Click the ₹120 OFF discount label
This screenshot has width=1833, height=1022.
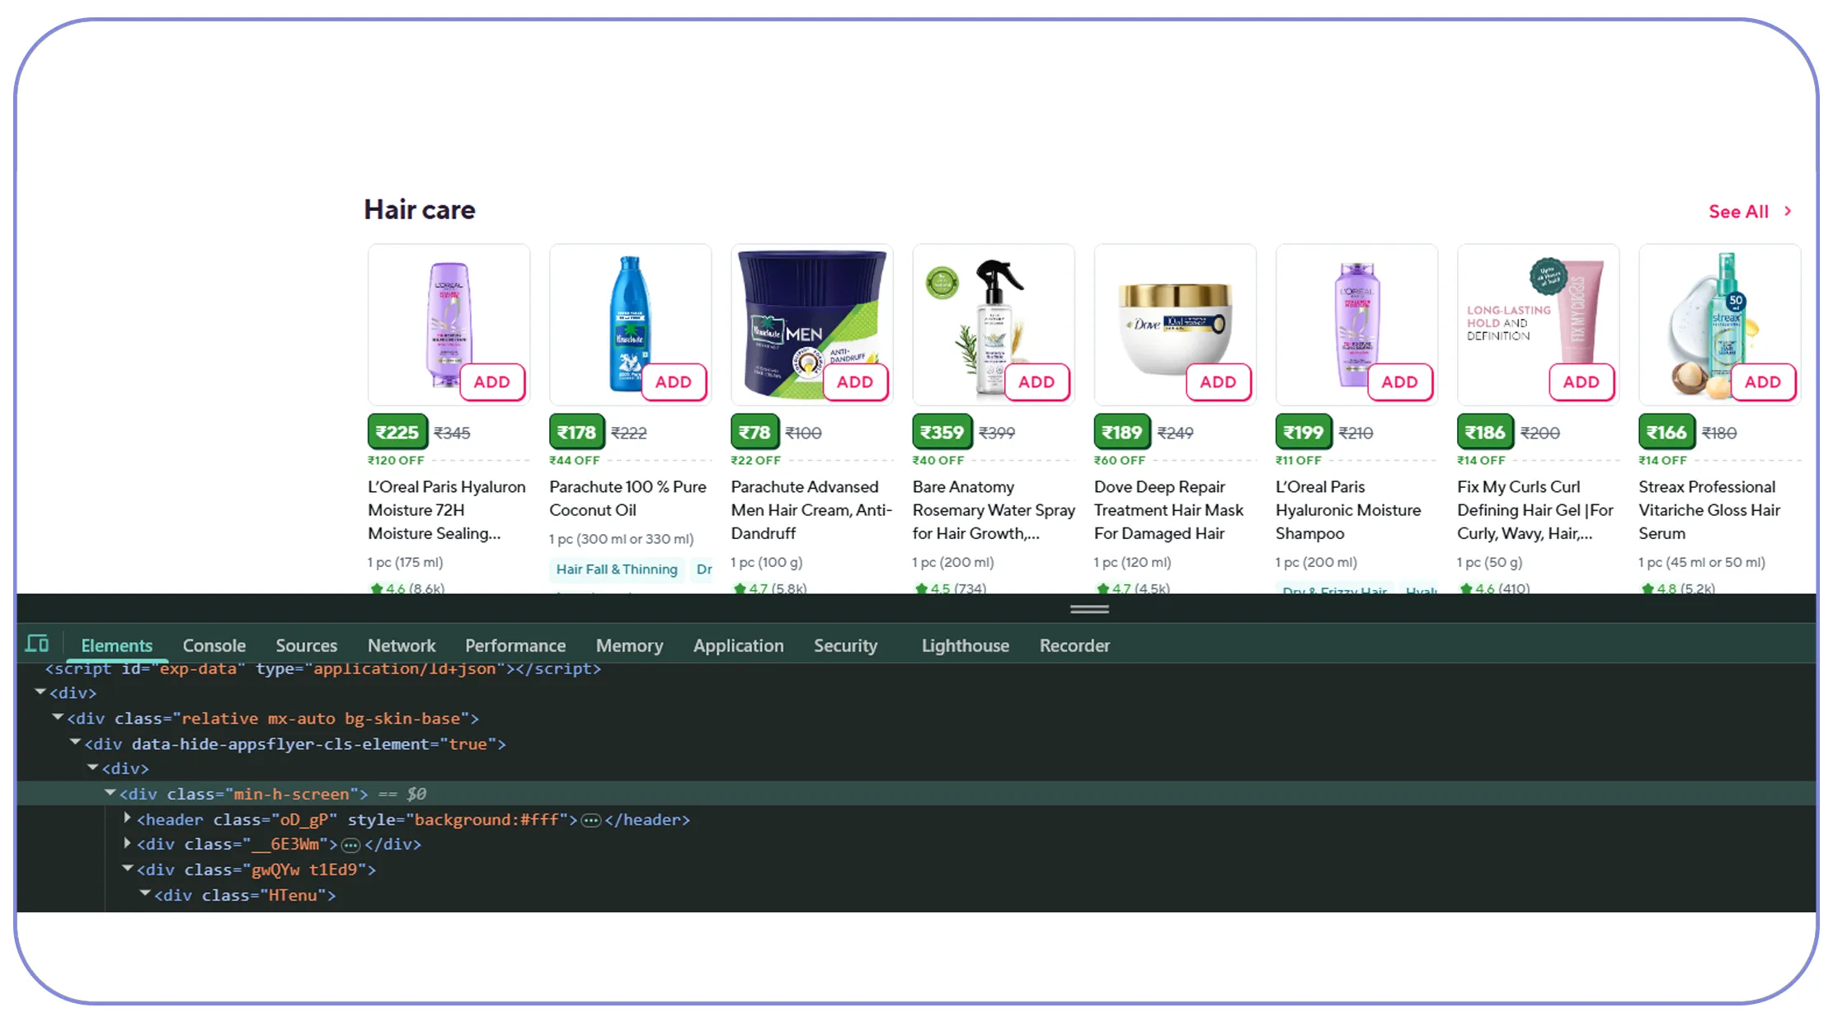coord(396,461)
